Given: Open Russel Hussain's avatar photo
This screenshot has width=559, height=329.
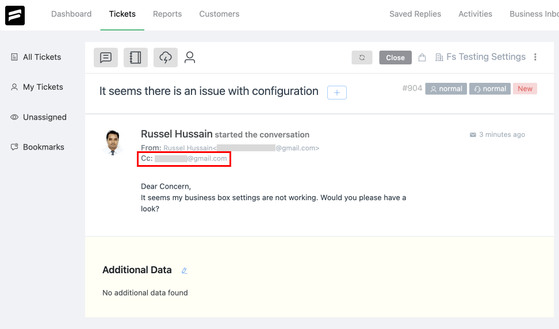Looking at the screenshot, I should pyautogui.click(x=113, y=143).
